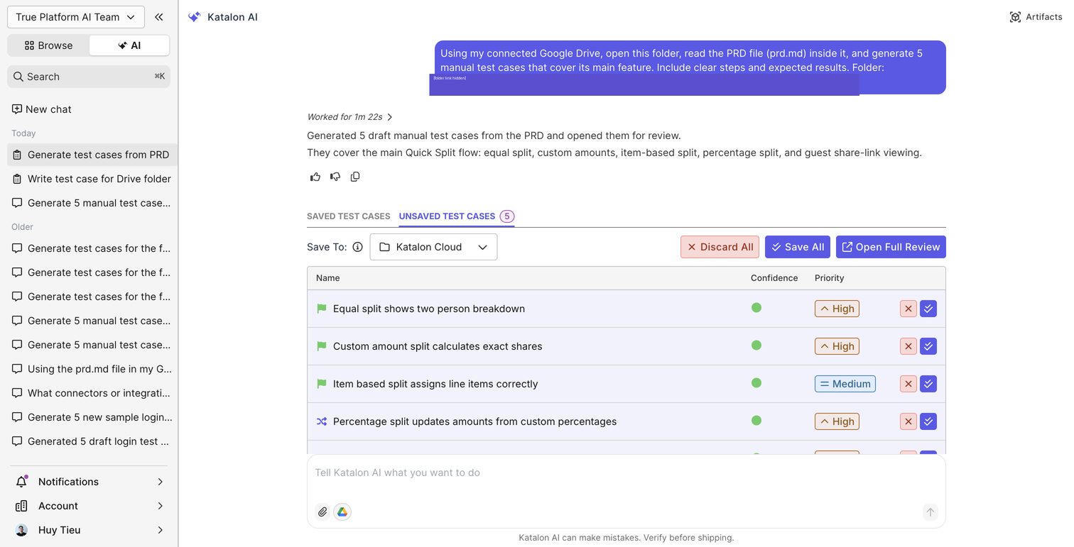The height and width of the screenshot is (547, 1074).
Task: Copy the AI response
Action: click(355, 177)
